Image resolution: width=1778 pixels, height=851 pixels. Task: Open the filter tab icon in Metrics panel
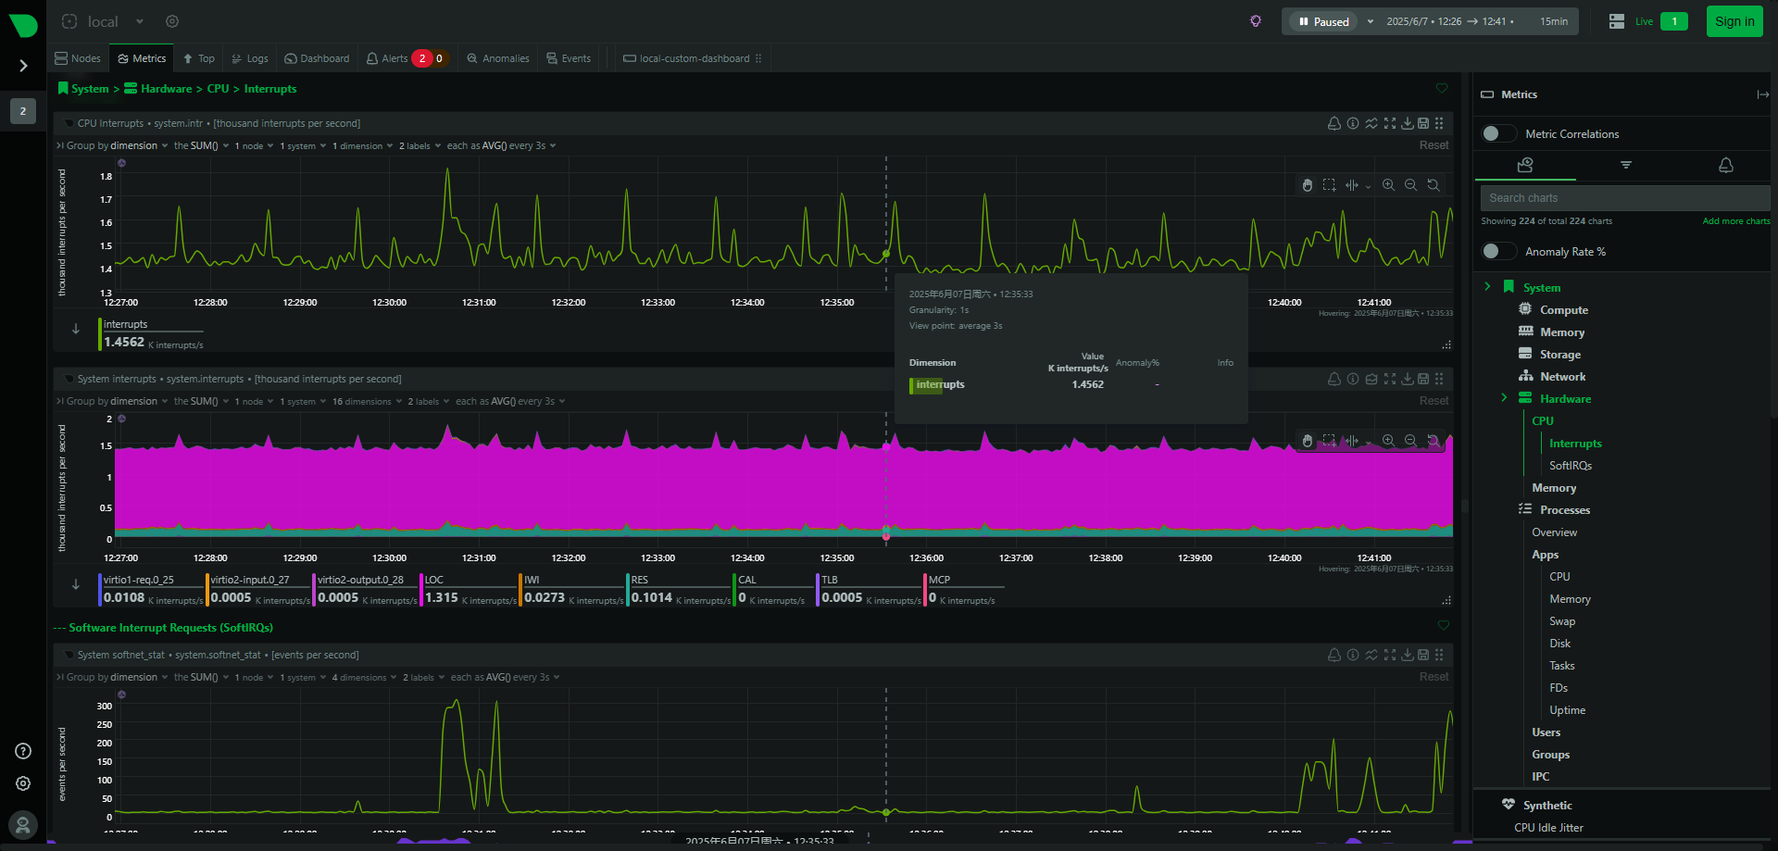[x=1625, y=165]
